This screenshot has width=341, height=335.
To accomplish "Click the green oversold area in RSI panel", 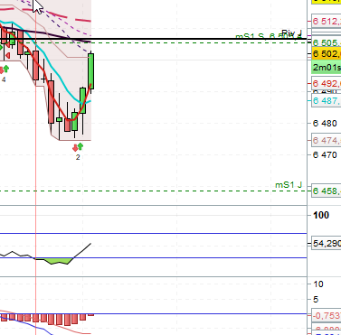I will coord(56,261).
